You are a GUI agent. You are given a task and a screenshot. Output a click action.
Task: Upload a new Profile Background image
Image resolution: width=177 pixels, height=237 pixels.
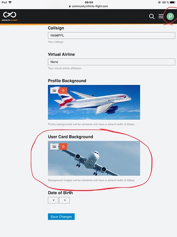[x=54, y=90]
